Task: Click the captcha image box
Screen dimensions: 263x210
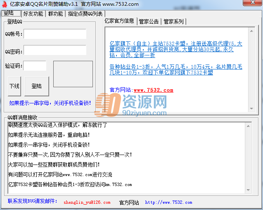Action: [x=73, y=74]
